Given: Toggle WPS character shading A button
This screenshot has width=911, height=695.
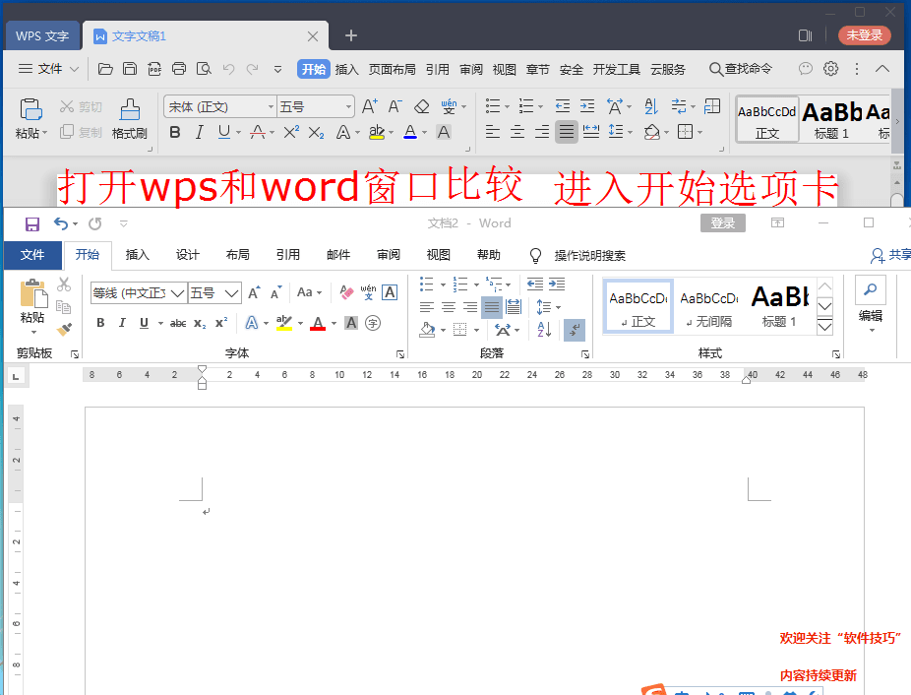Looking at the screenshot, I should click(444, 133).
